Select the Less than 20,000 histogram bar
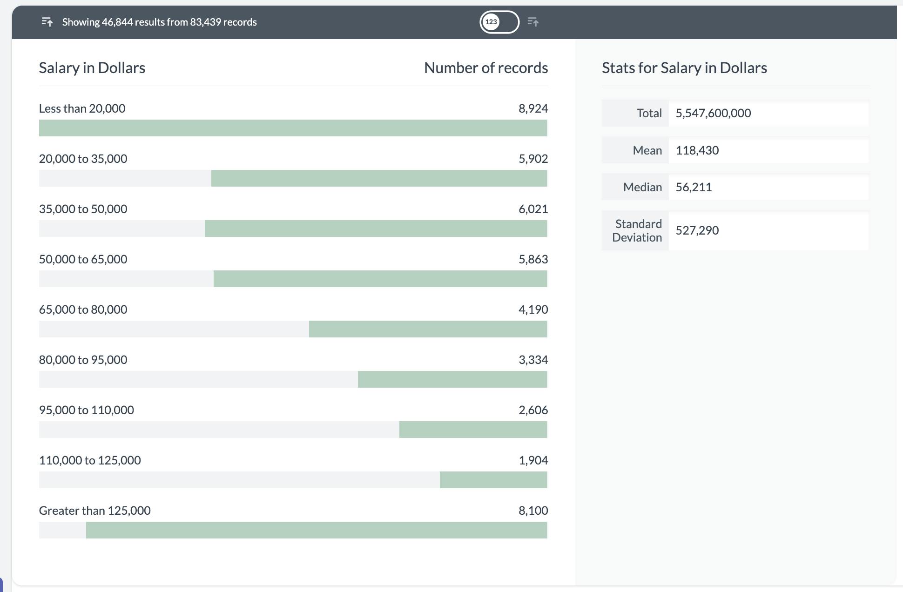903x592 pixels. click(x=293, y=127)
